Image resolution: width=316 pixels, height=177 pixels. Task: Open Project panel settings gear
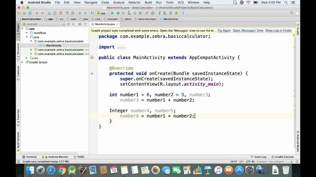(80, 24)
